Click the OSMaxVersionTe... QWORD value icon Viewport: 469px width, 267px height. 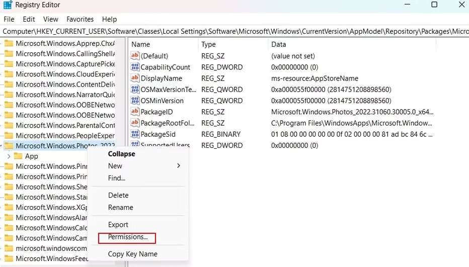tap(135, 90)
